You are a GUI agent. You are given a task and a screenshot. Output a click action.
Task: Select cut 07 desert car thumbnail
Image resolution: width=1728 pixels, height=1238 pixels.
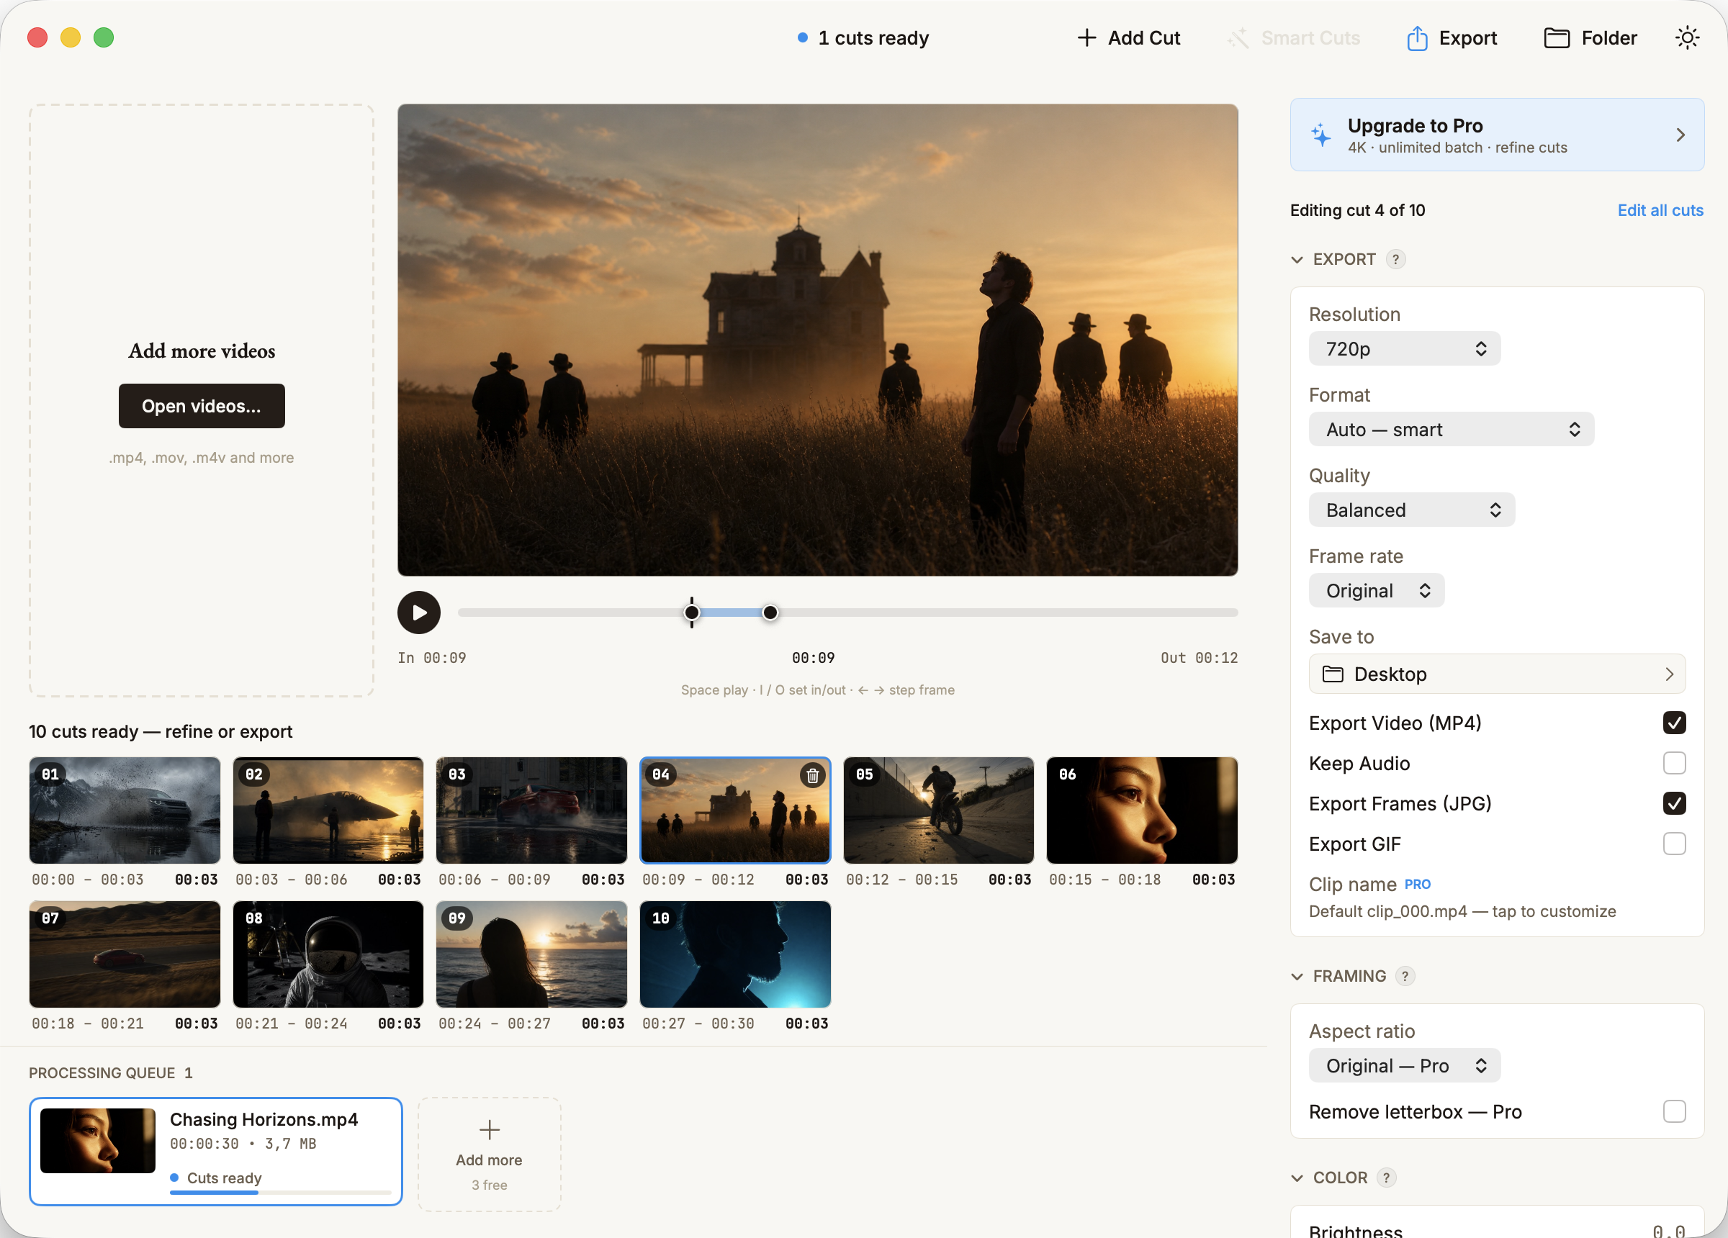click(125, 954)
